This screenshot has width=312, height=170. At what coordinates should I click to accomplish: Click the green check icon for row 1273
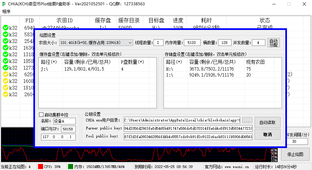pyautogui.click(x=6, y=68)
